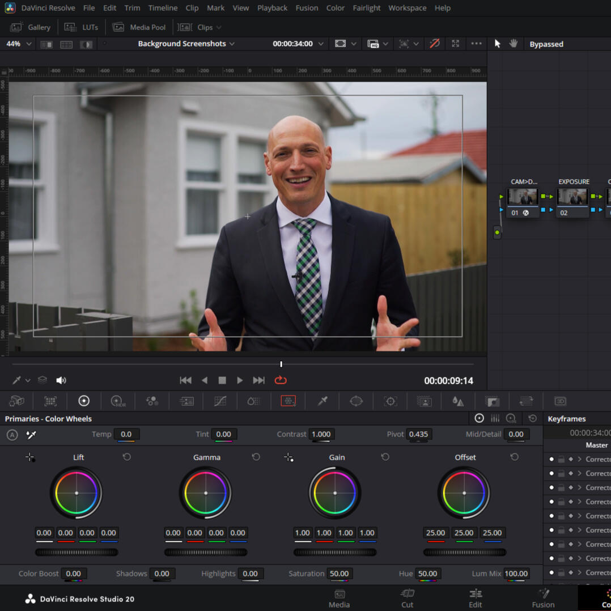
Task: Reset the Lift color wheel
Action: tap(127, 457)
